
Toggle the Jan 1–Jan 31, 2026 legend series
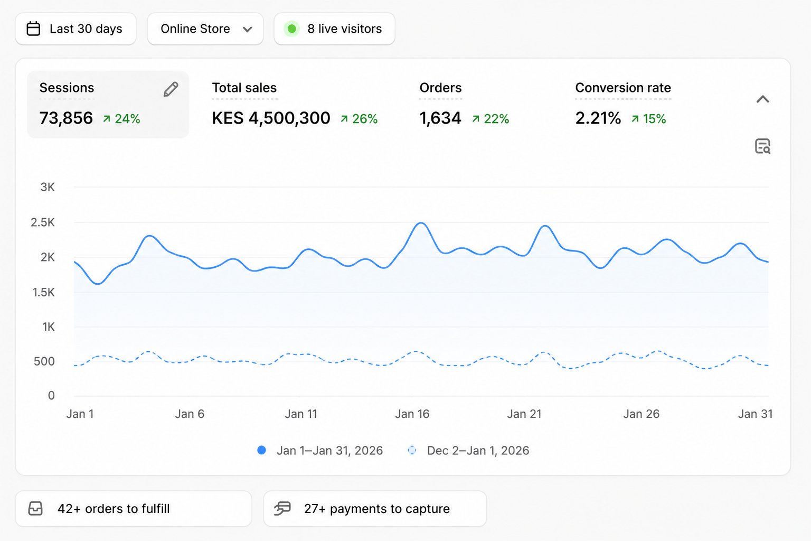[x=320, y=451]
